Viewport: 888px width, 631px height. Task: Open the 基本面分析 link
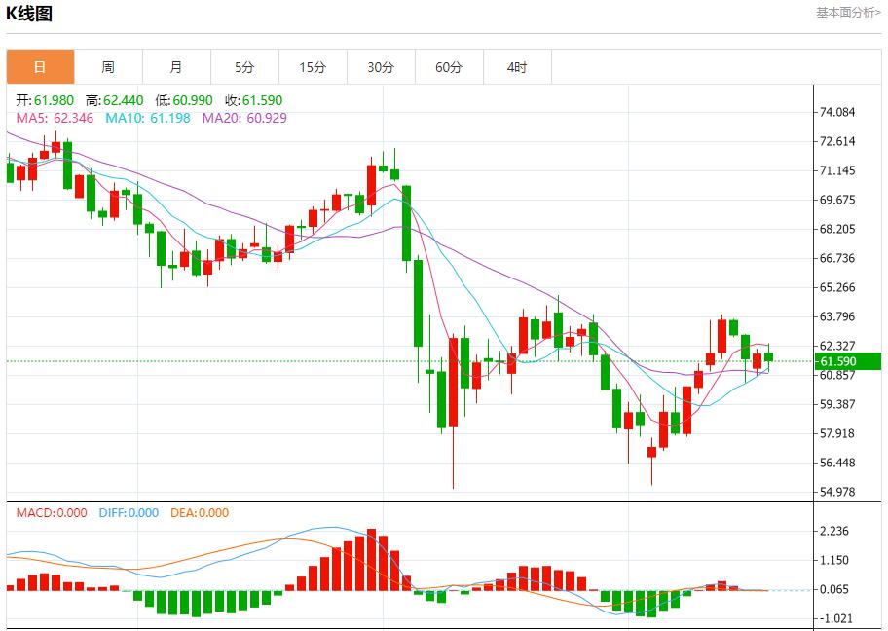pyautogui.click(x=848, y=13)
